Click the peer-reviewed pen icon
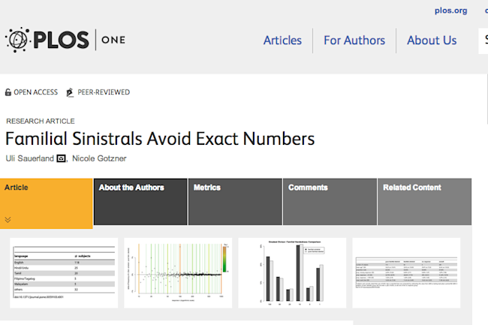The width and height of the screenshot is (488, 325). point(70,92)
